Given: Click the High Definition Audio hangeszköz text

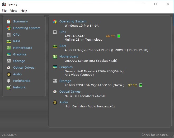Looking at the screenshot, I should pos(90,106).
